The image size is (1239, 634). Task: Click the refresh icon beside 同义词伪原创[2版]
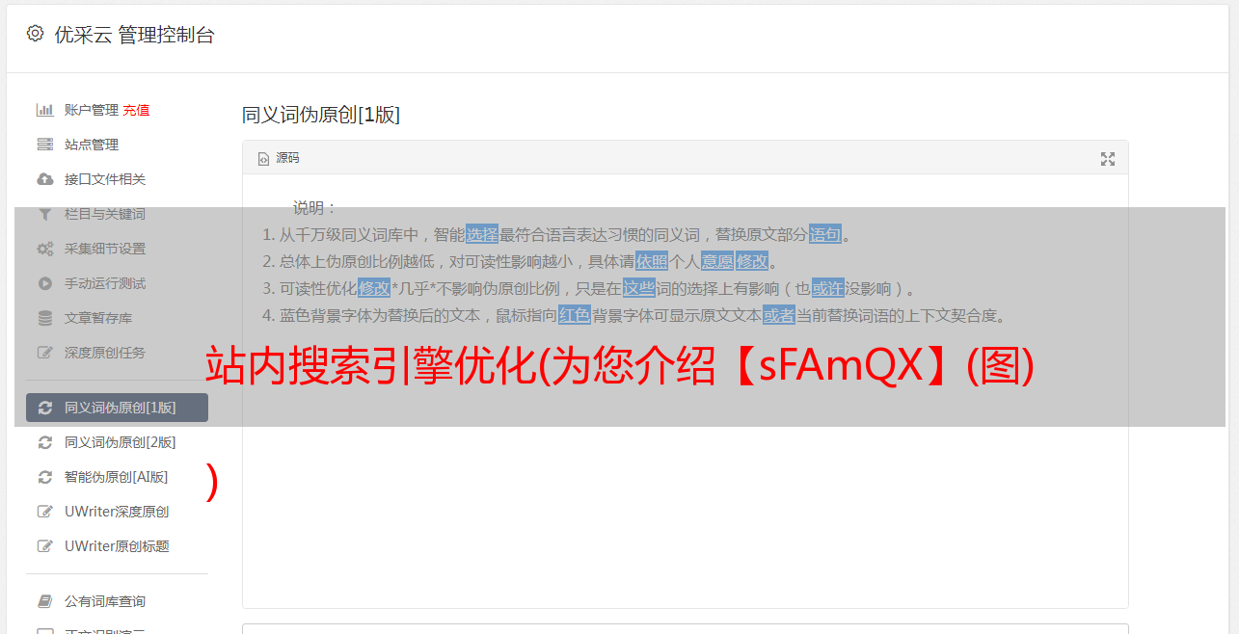pyautogui.click(x=44, y=442)
